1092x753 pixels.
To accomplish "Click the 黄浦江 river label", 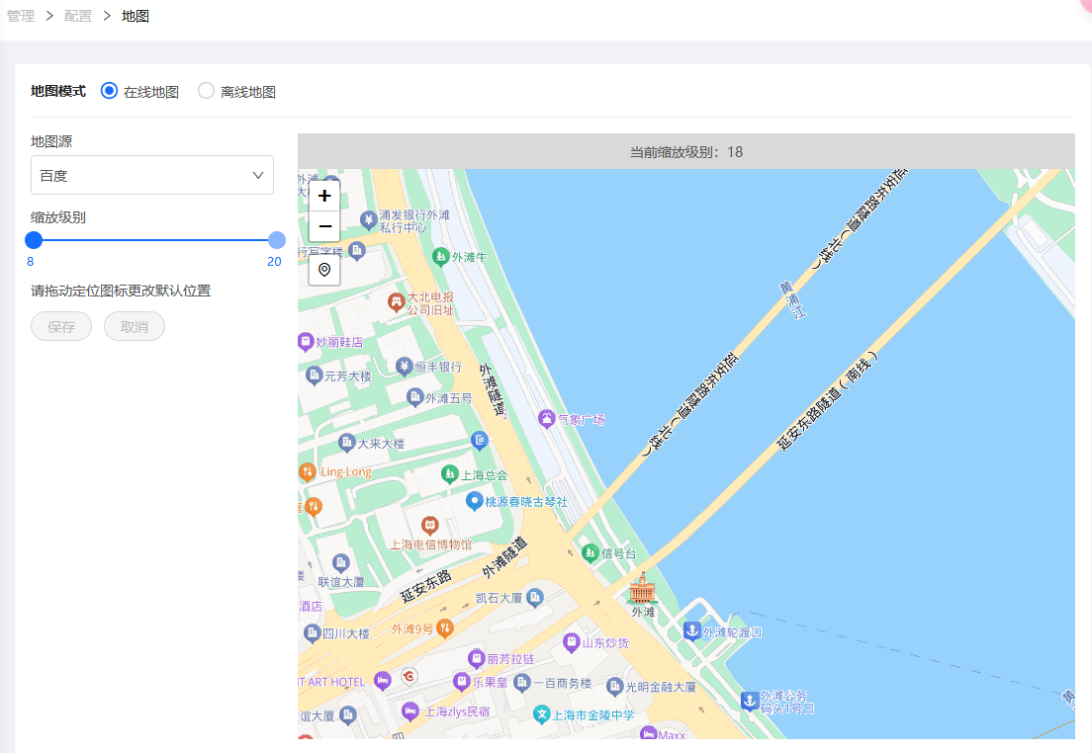I will pos(792,299).
